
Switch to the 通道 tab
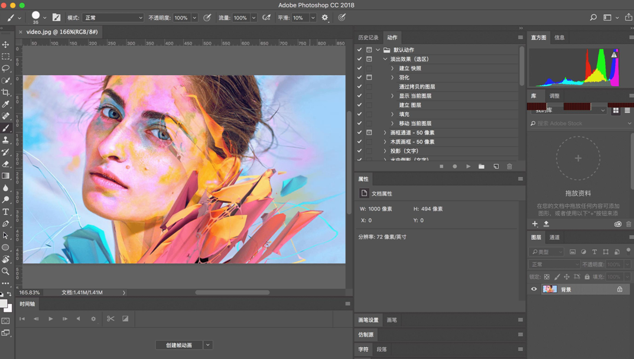554,237
